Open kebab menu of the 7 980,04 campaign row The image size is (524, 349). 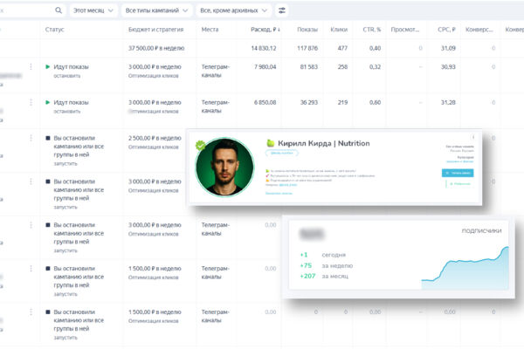(31, 67)
